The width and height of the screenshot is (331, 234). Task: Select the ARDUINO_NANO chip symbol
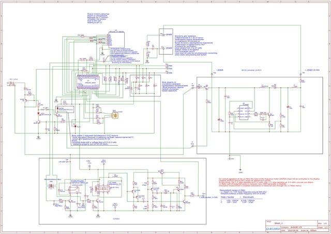click(88, 82)
